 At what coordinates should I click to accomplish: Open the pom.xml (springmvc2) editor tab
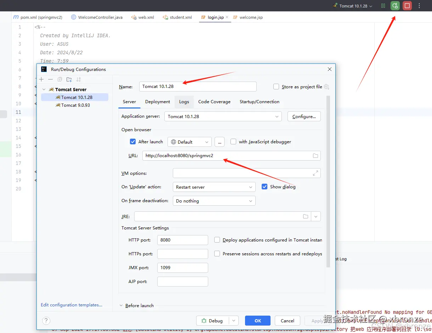pyautogui.click(x=38, y=17)
